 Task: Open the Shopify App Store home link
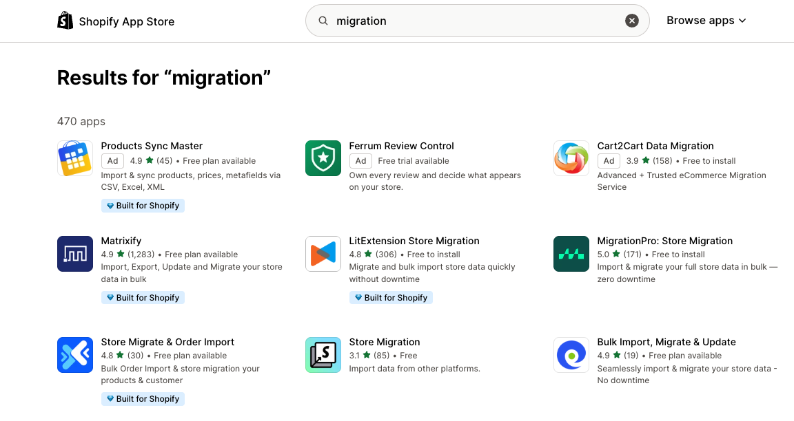tap(116, 21)
